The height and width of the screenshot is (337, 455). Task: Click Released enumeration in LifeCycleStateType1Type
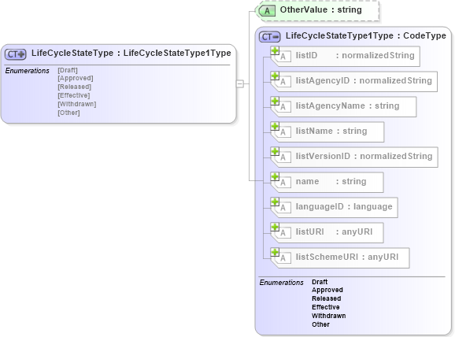tap(326, 298)
